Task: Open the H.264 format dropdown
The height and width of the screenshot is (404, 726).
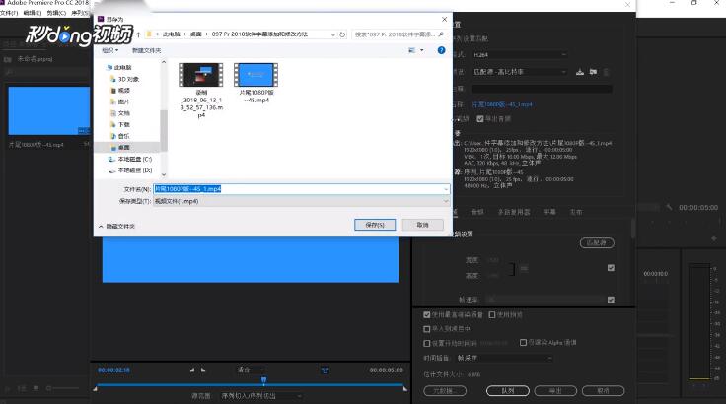Action: click(x=520, y=54)
